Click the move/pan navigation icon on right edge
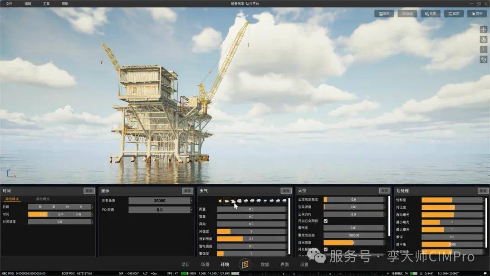The width and height of the screenshot is (490, 276). [483, 30]
